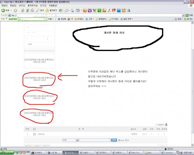Stop page loading with the red X icon
The height and width of the screenshot is (155, 194).
click(x=22, y=10)
